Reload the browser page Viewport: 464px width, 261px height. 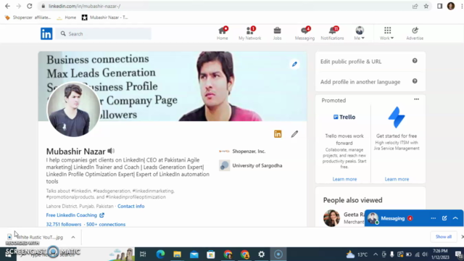[x=29, y=6]
